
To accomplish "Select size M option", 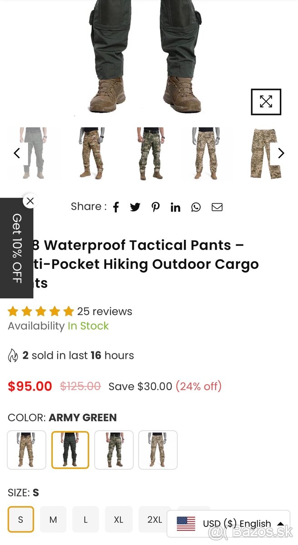I will [53, 519].
